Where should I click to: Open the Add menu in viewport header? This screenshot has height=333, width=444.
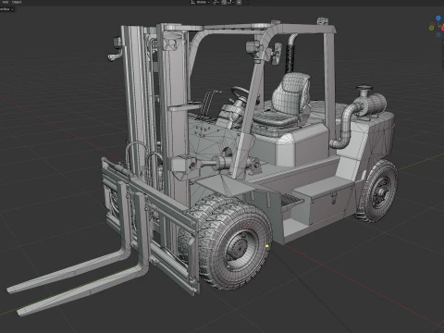click(x=6, y=2)
